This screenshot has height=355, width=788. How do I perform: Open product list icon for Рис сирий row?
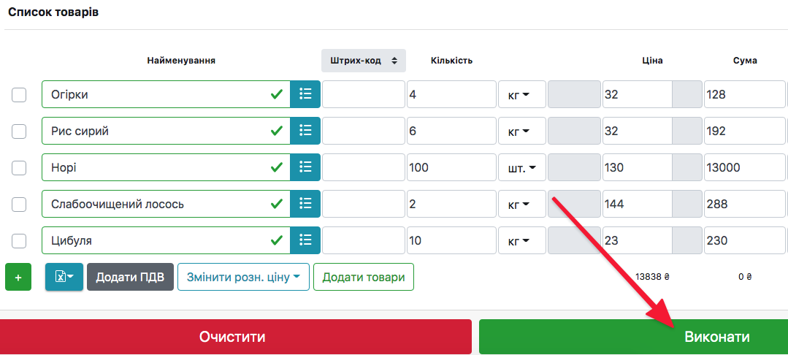305,131
